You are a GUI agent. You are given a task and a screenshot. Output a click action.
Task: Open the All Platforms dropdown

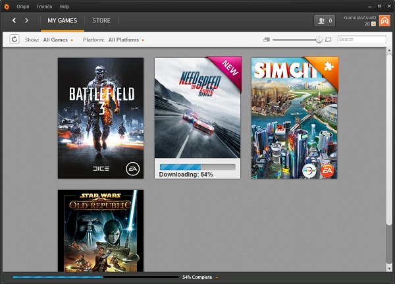126,40
